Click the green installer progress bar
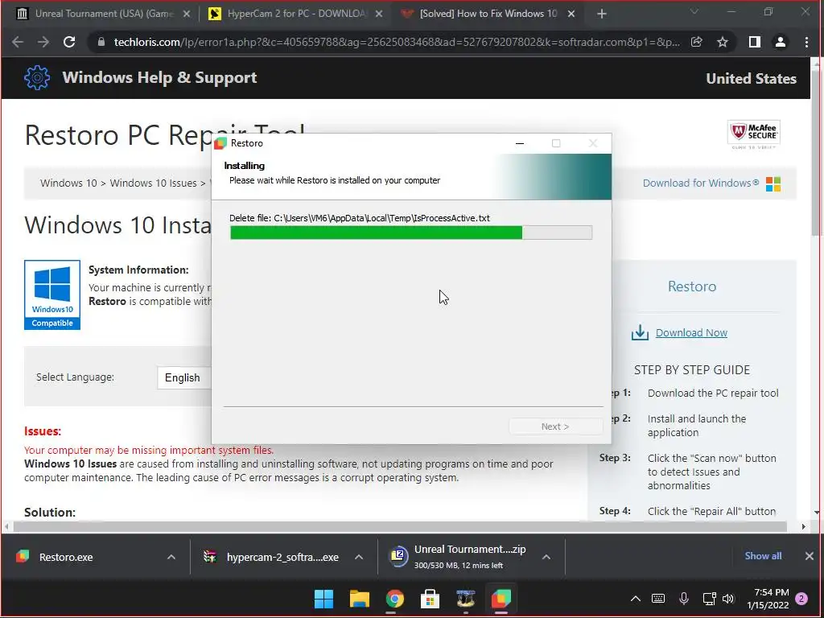 click(x=411, y=233)
